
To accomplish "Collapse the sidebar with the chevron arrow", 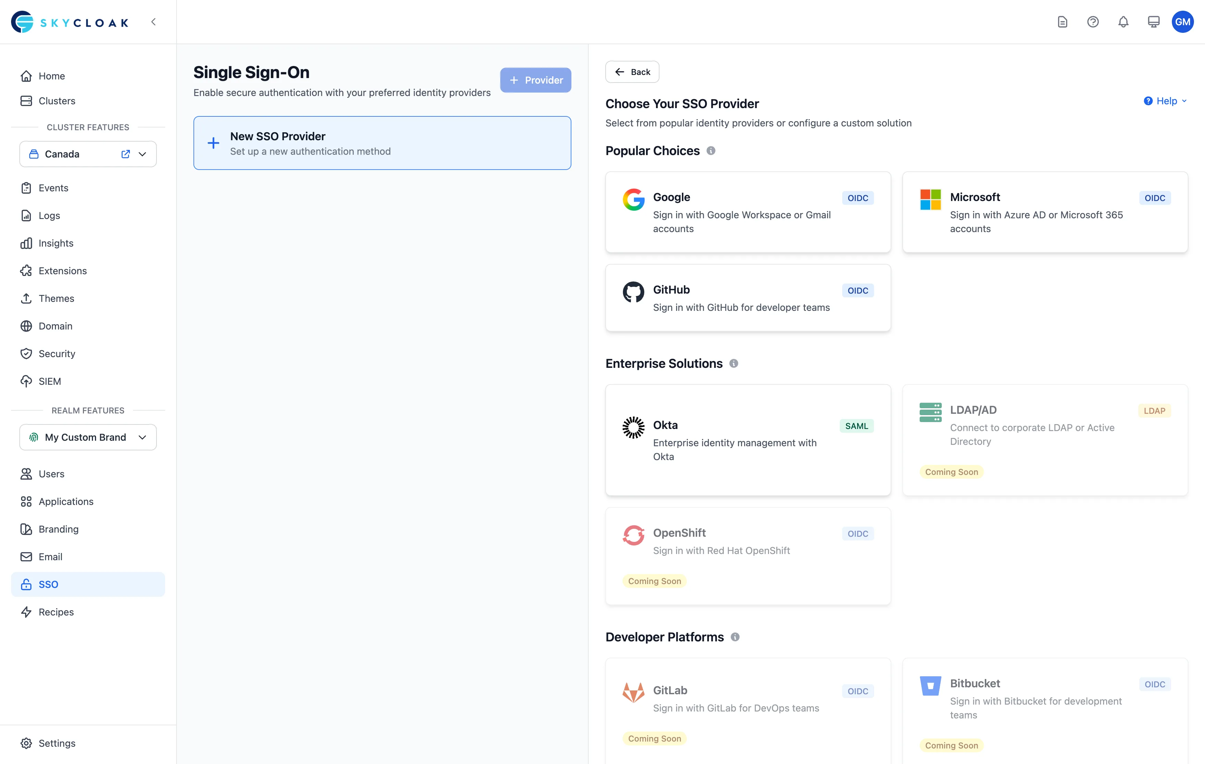I will pyautogui.click(x=154, y=22).
